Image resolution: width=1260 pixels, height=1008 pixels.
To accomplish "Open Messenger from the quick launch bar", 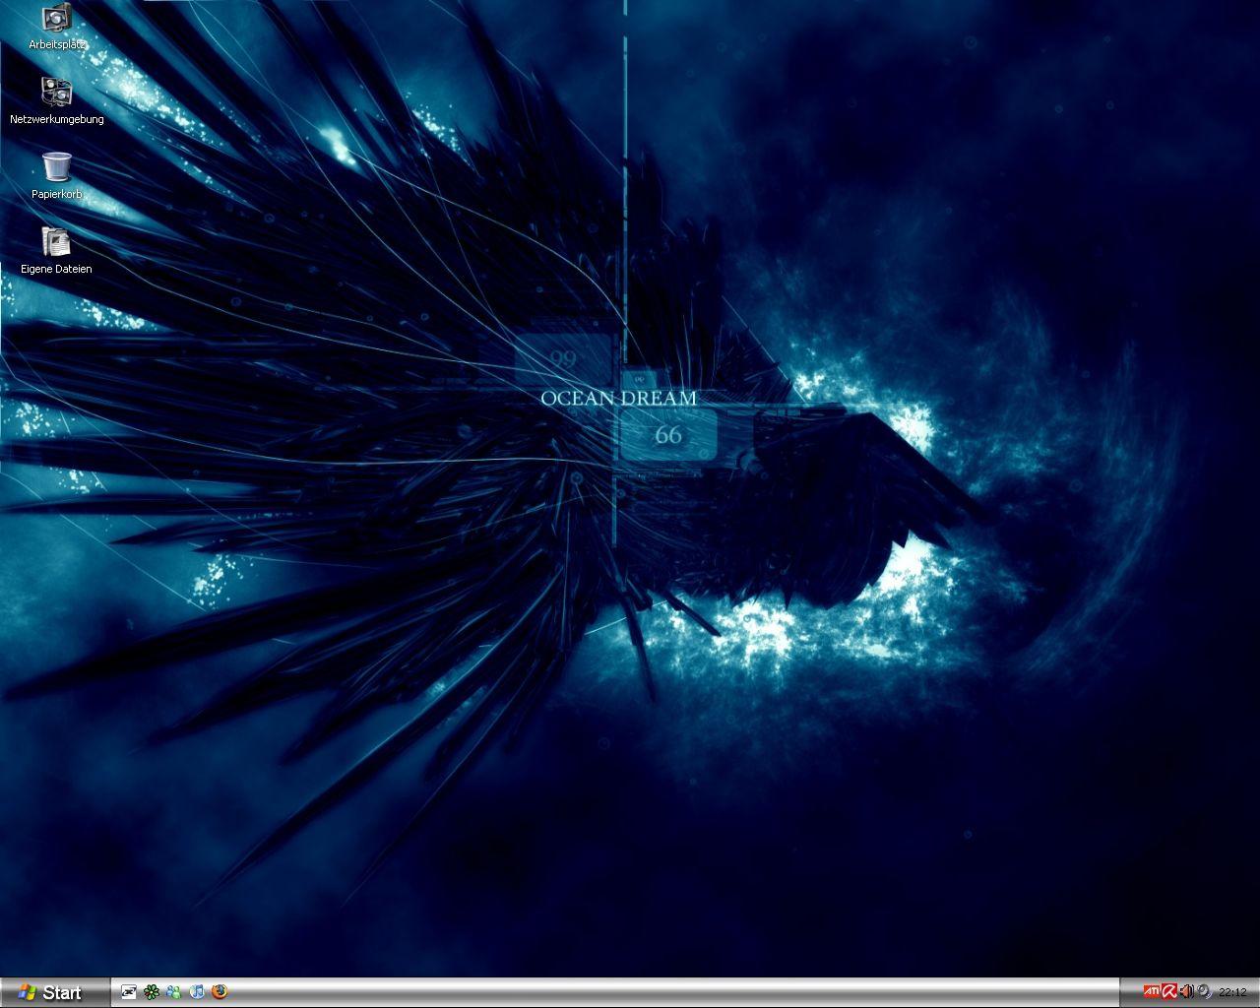I will point(173,991).
